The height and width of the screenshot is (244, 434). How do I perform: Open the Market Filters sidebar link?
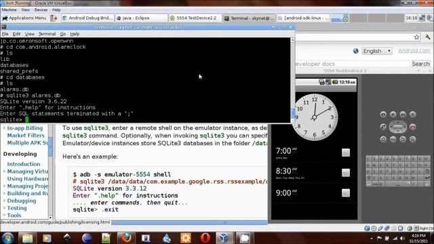[x=26, y=136]
